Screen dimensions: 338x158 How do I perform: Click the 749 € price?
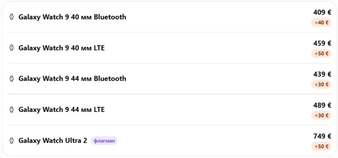[x=322, y=136]
